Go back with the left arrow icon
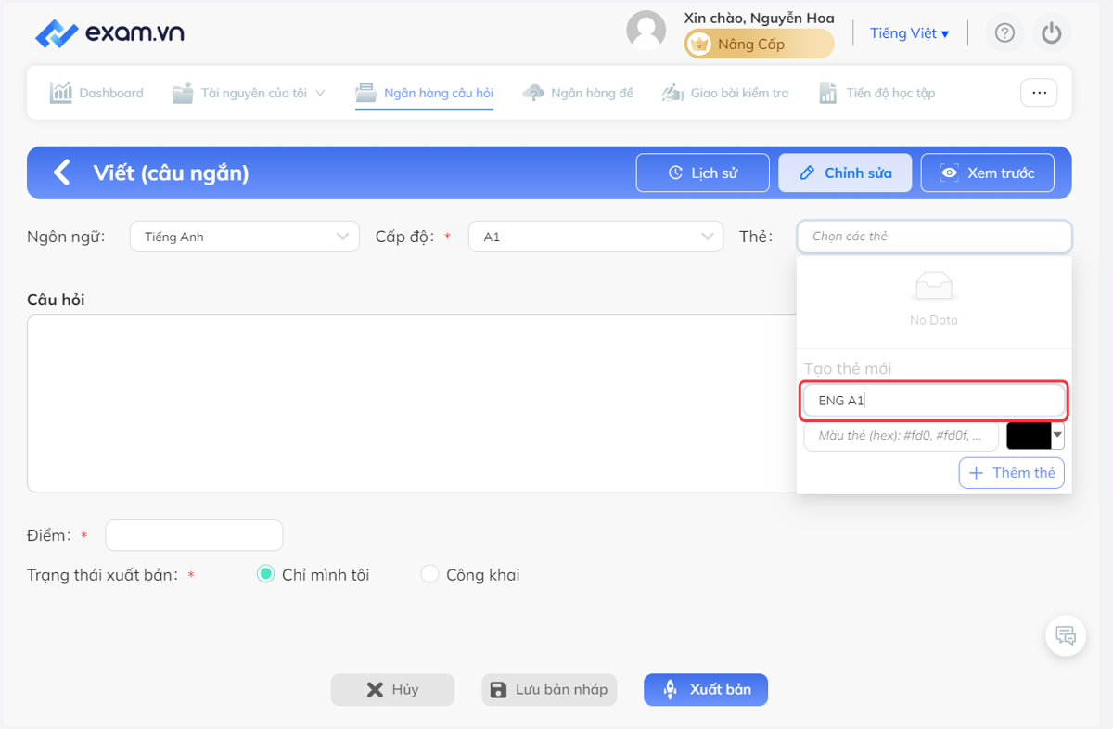The image size is (1113, 729). coord(62,173)
